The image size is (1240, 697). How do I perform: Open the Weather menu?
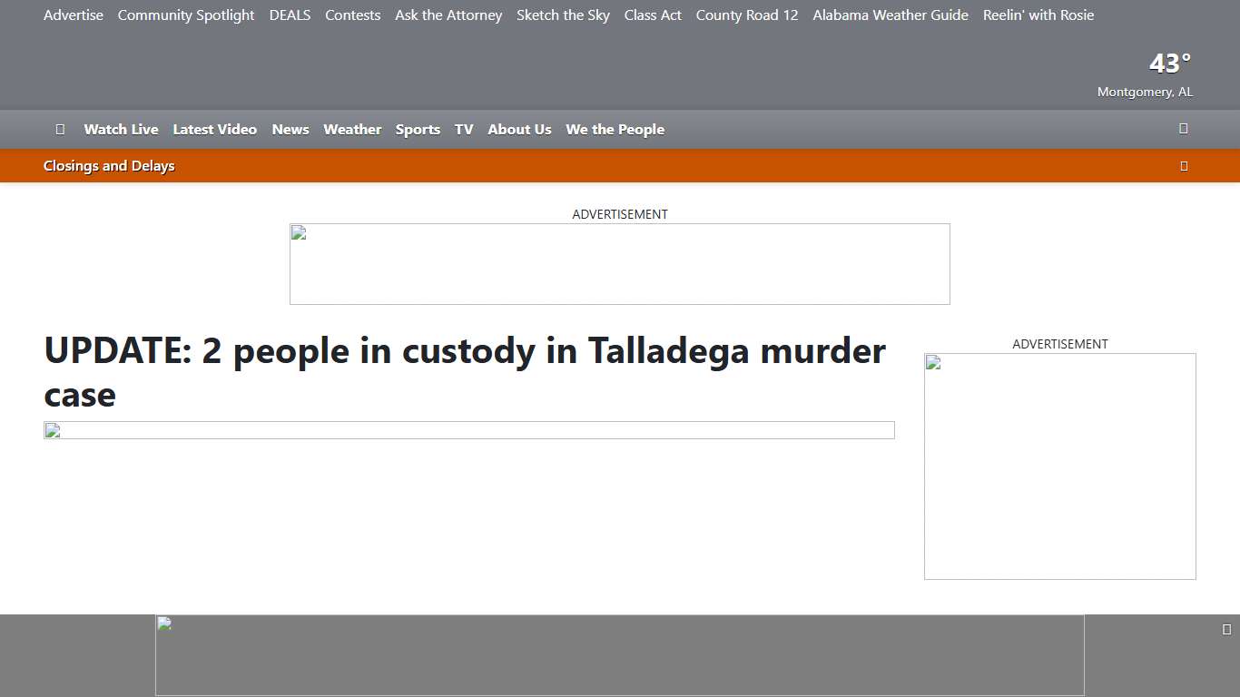pyautogui.click(x=352, y=129)
